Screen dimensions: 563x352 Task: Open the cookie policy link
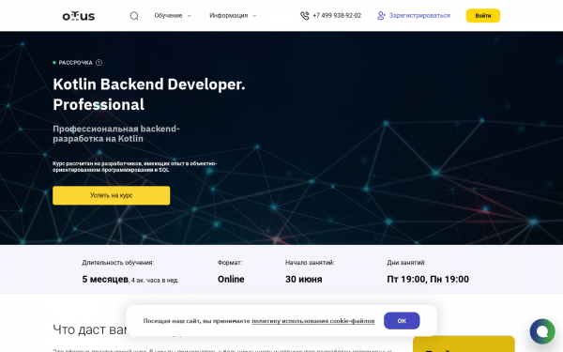[x=312, y=321]
